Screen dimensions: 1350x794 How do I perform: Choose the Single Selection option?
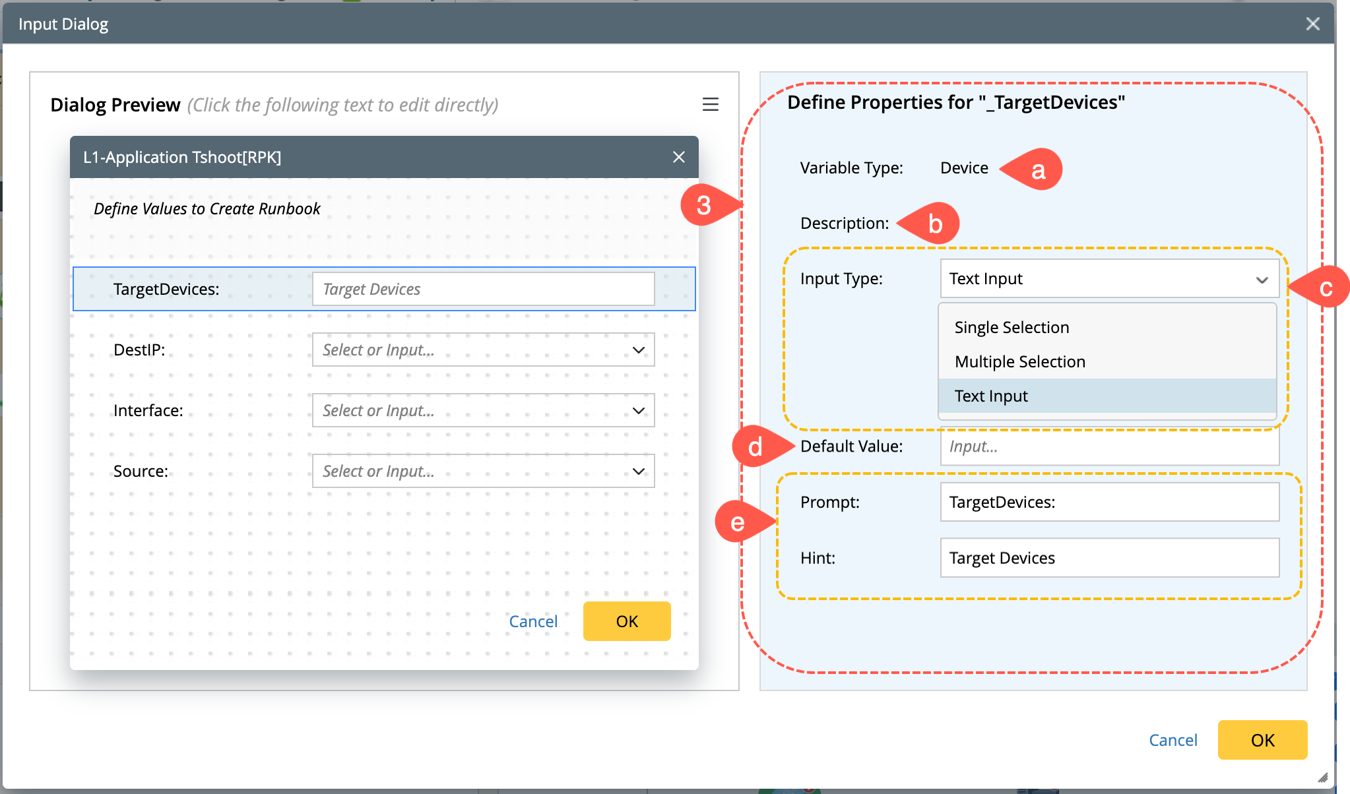pyautogui.click(x=1012, y=328)
